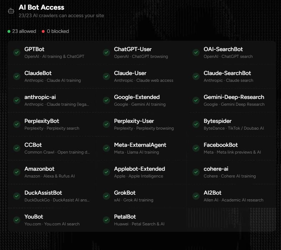Click the check icon beside GrokBot

(106, 196)
